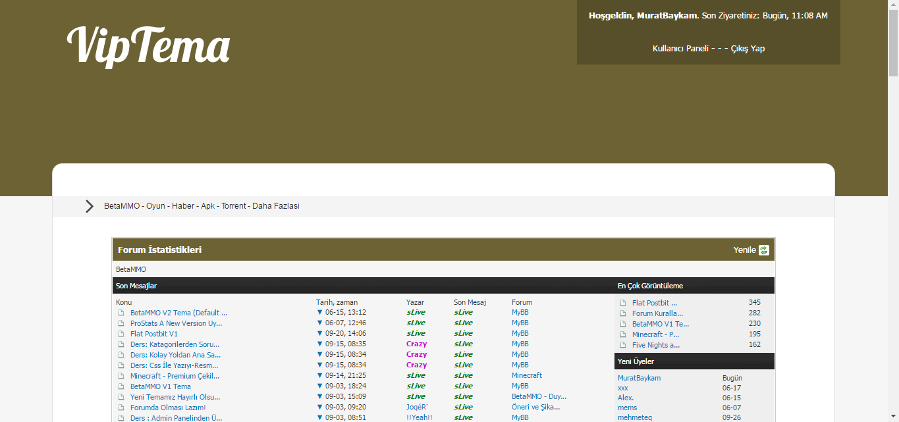Click the down arrow next to 09-03, 15:09
The image size is (899, 422).
[x=319, y=397]
